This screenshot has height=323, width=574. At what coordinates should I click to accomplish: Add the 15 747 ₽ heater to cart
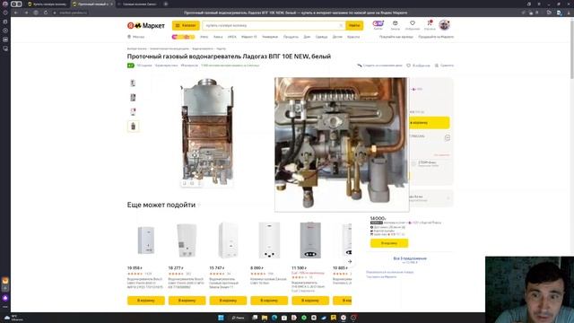pyautogui.click(x=228, y=301)
